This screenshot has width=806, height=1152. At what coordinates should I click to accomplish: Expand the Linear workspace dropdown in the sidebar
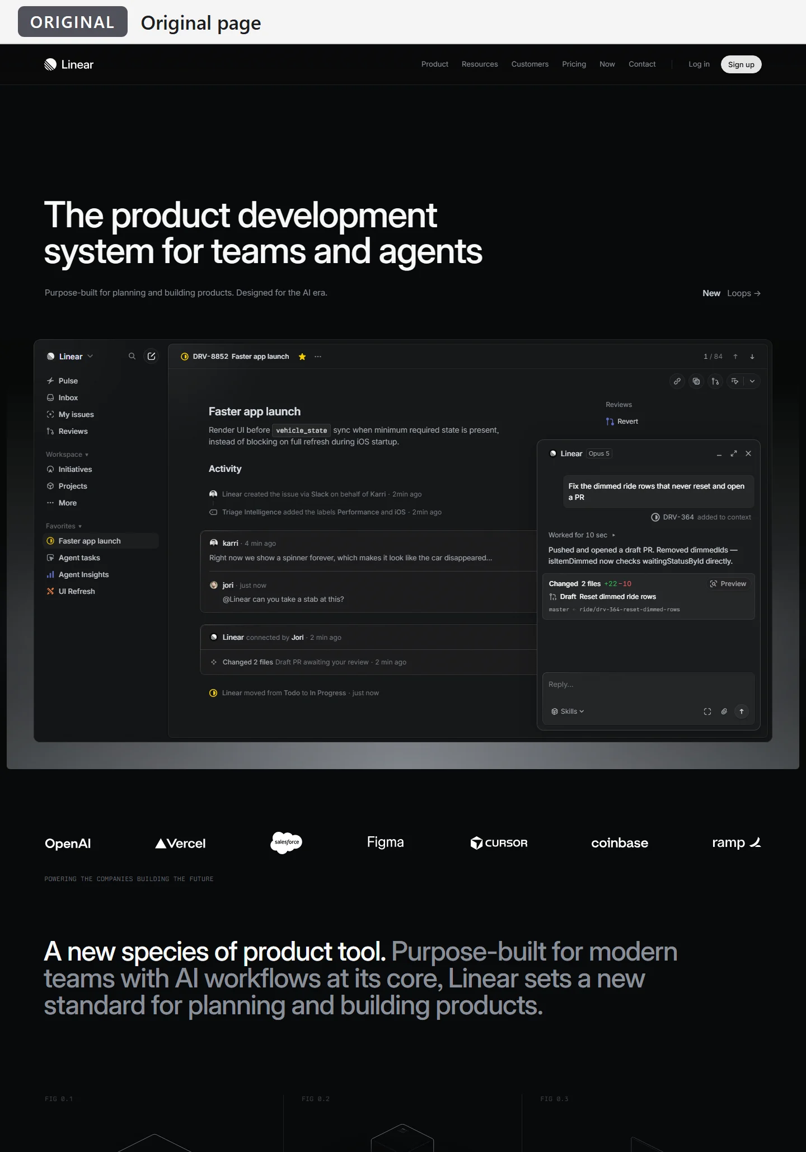click(71, 357)
